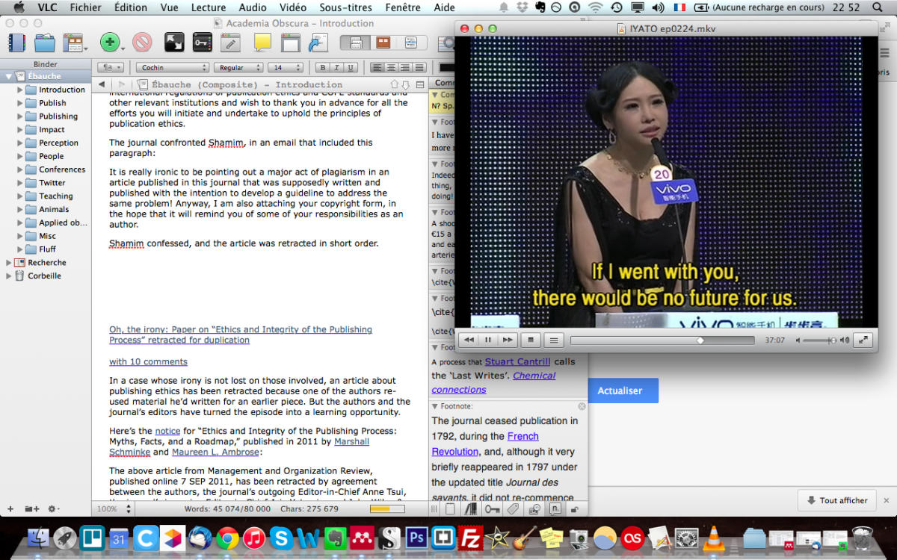The height and width of the screenshot is (560, 897).
Task: Click the green Add document button
Action: click(x=110, y=43)
